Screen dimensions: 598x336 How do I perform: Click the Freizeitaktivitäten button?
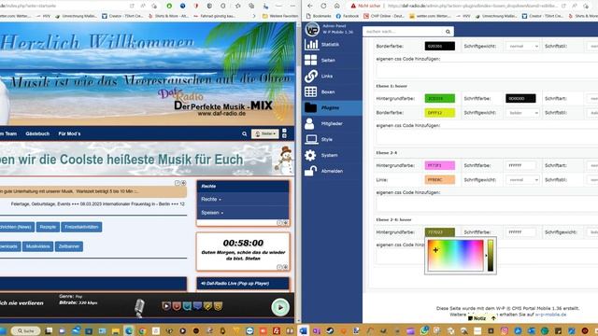(x=81, y=227)
